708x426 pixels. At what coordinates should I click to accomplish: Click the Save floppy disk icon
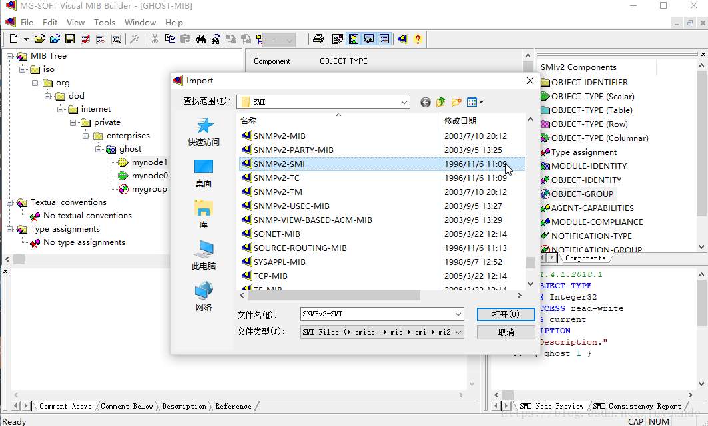pos(70,39)
